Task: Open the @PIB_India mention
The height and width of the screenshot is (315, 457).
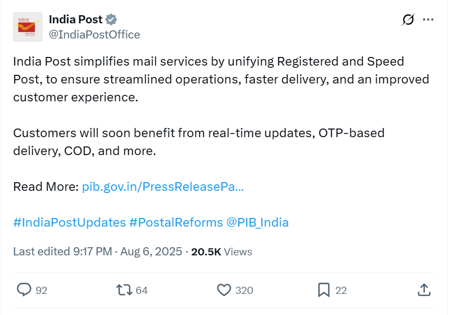Action: [x=257, y=222]
